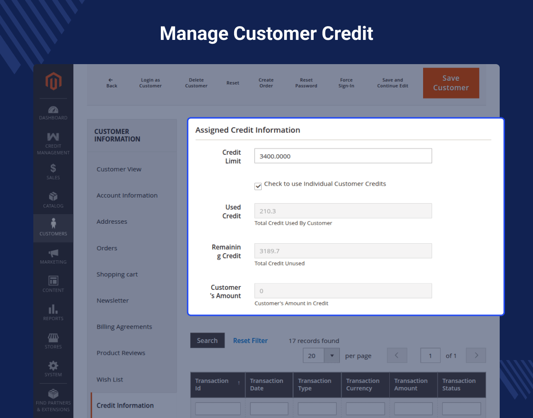Open Customer View tab
533x418 pixels.
click(x=119, y=169)
